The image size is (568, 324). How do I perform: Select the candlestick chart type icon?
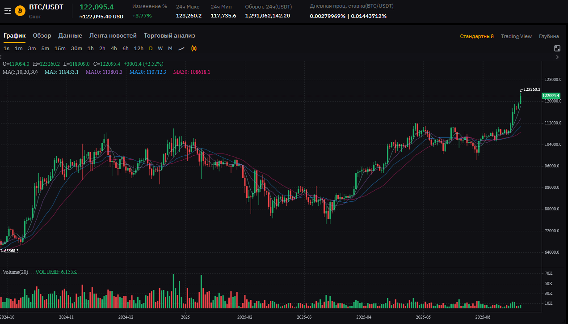194,48
